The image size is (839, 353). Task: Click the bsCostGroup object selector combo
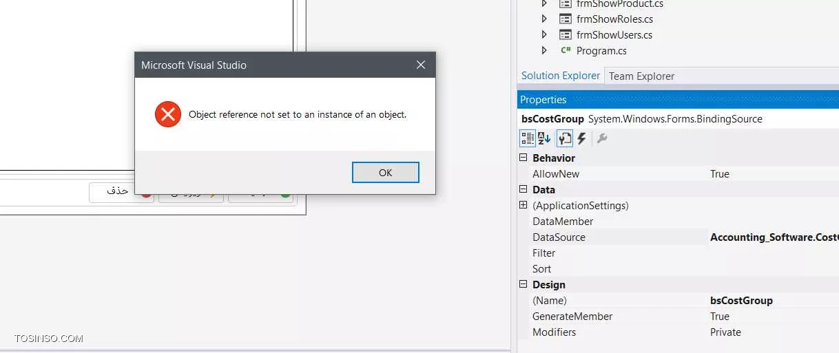pyautogui.click(x=679, y=119)
